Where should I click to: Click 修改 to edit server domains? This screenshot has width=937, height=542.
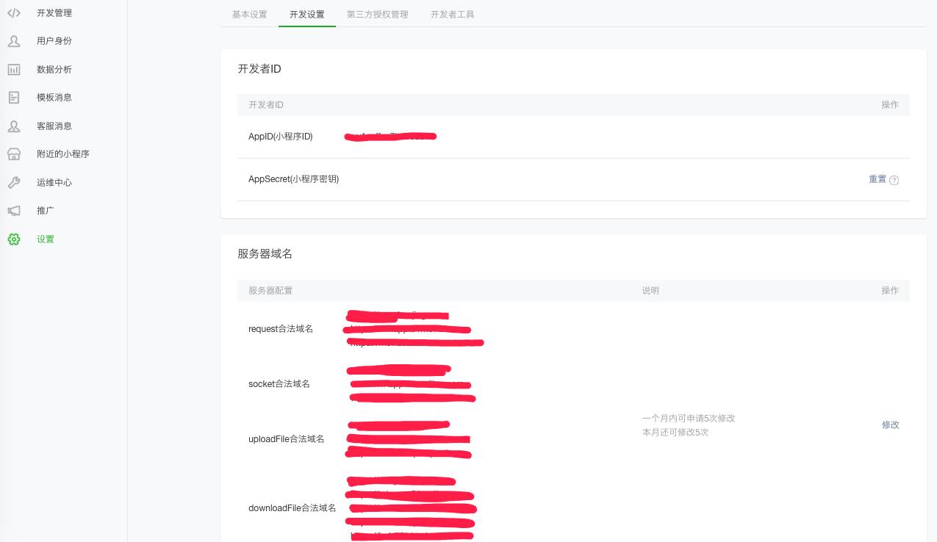point(891,424)
